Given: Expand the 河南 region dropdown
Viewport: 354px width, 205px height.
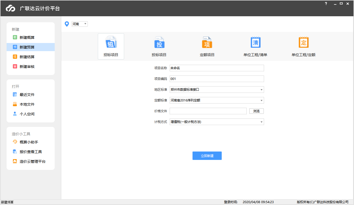Looking at the screenshot, I should tap(80, 24).
